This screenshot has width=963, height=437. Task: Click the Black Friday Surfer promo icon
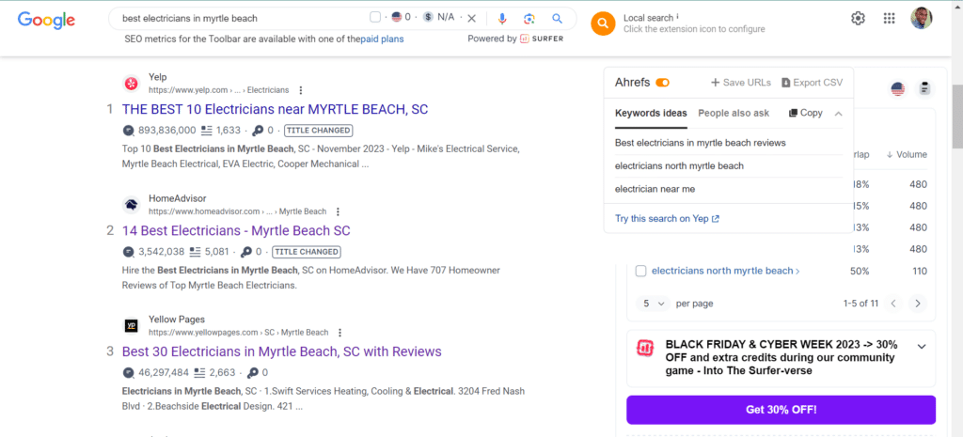[645, 349]
